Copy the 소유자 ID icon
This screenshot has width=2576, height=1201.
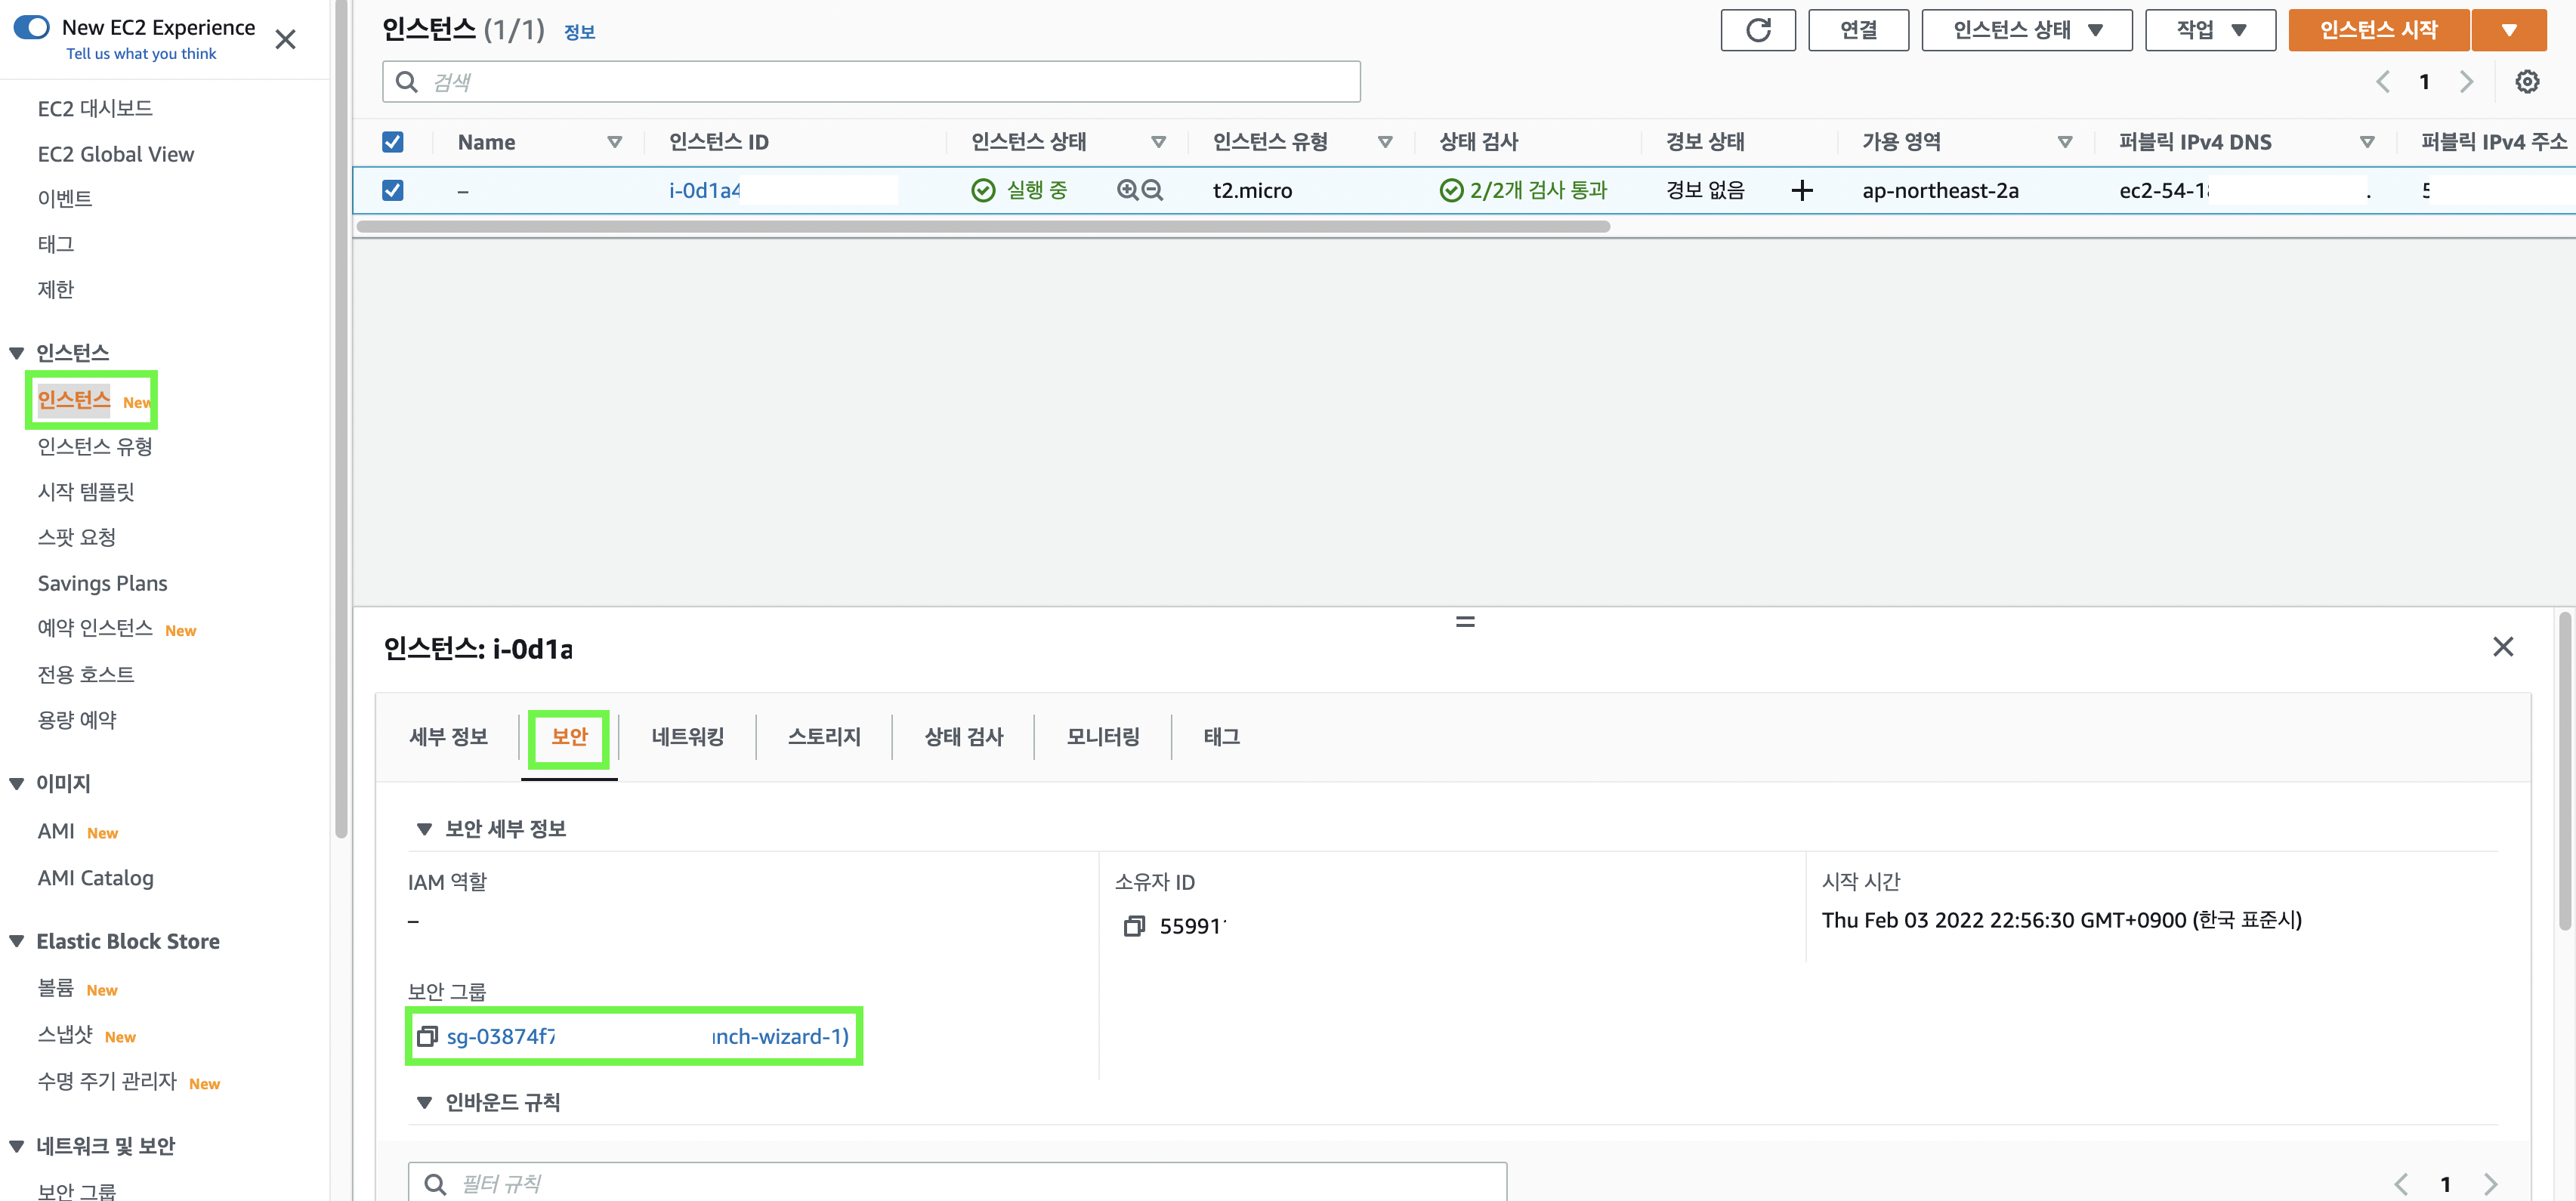point(1133,926)
